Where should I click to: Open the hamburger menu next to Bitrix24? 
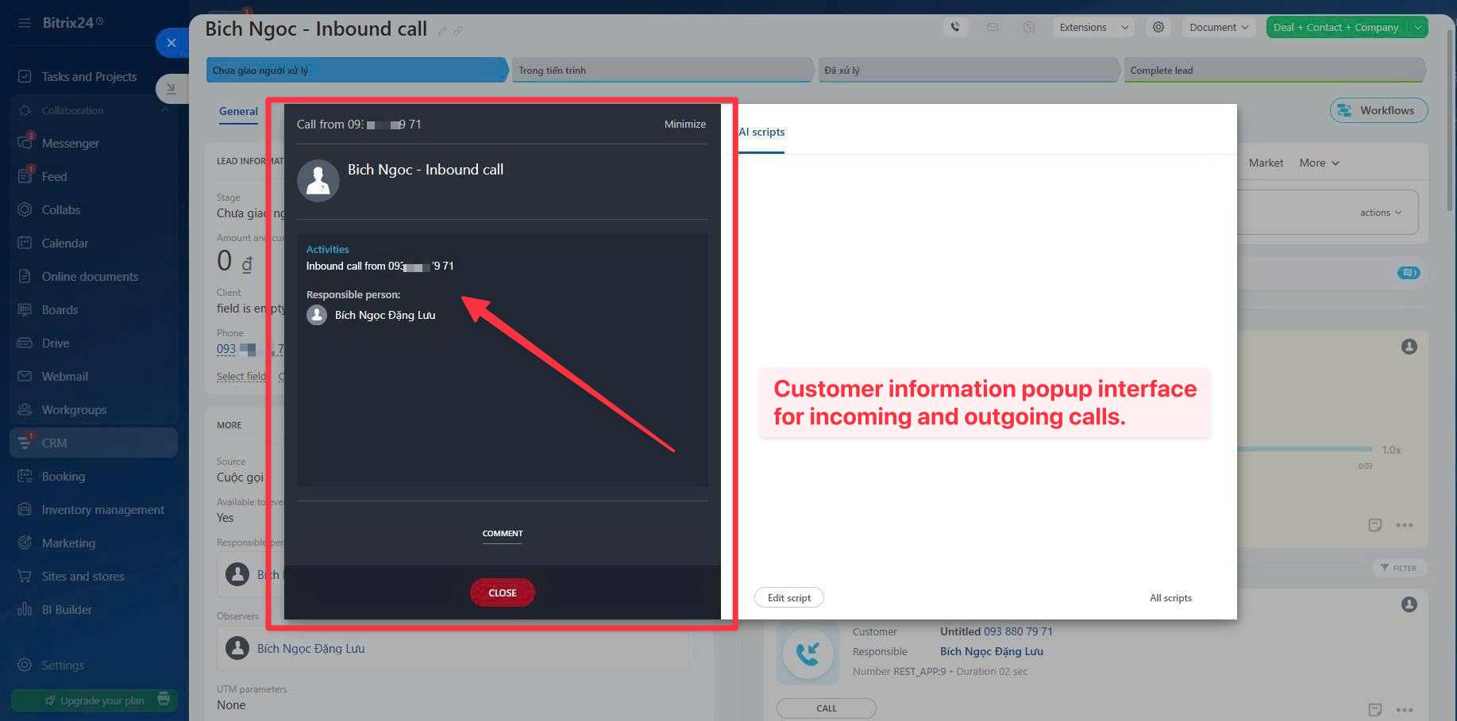click(25, 23)
